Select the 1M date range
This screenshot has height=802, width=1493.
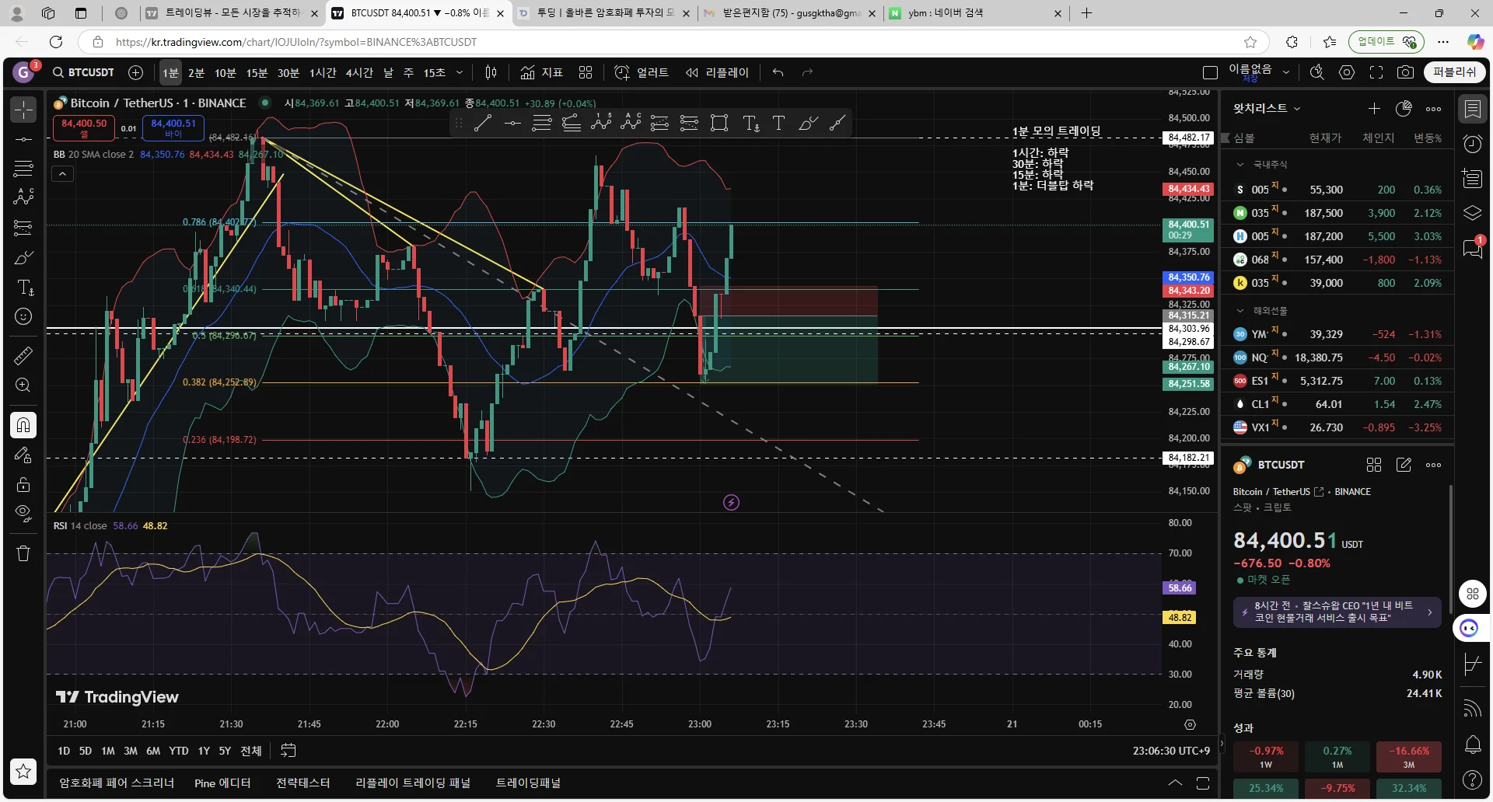108,751
